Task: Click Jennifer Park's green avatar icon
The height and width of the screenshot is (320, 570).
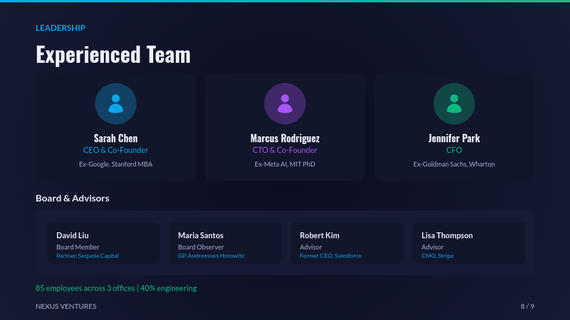Action: click(454, 104)
